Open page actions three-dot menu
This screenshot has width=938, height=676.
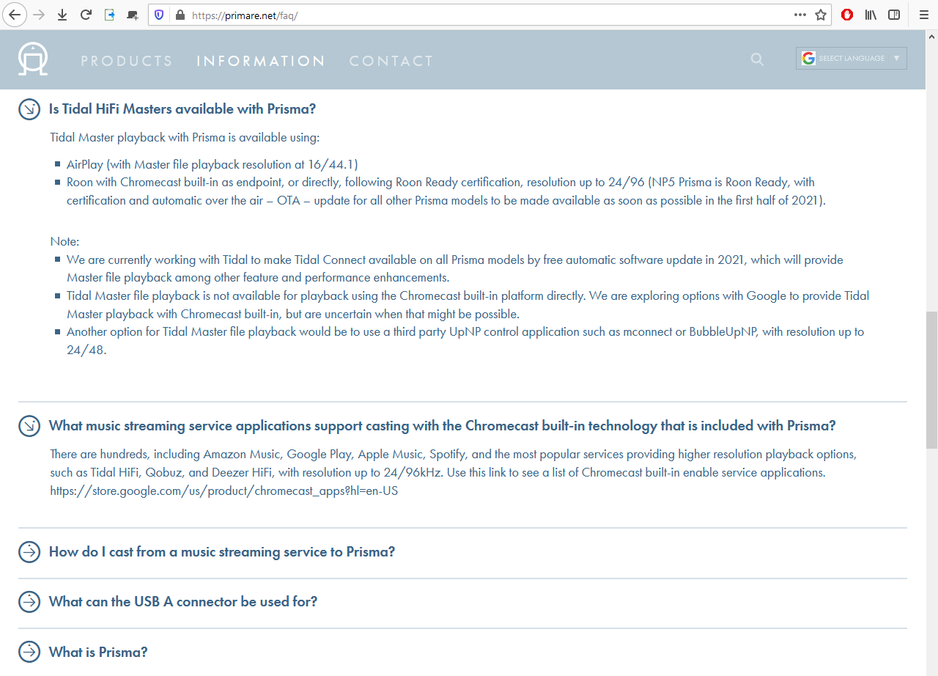tap(800, 15)
